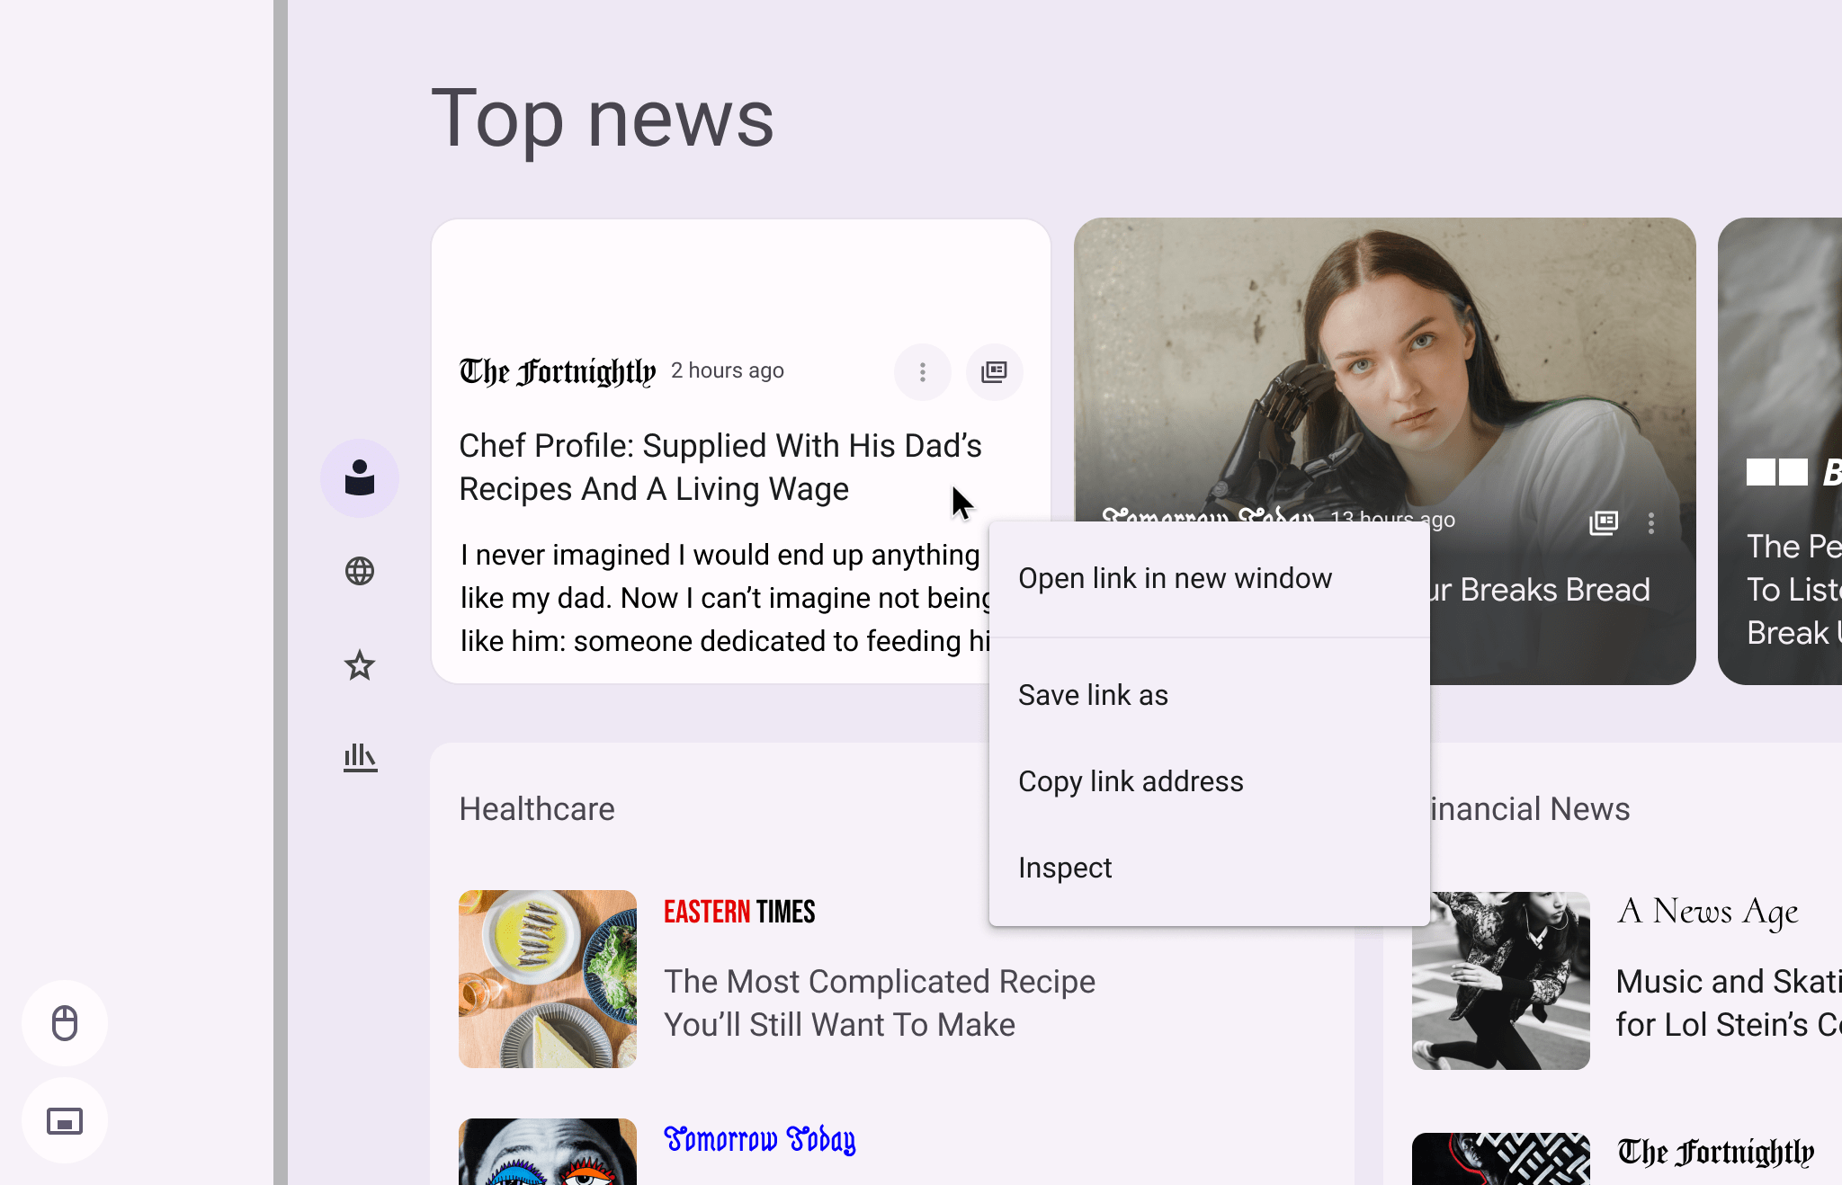Open the star favorites icon
This screenshot has width=1842, height=1185.
[x=360, y=665]
